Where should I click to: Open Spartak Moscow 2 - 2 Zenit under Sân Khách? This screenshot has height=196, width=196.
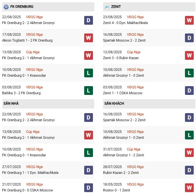[124, 120]
